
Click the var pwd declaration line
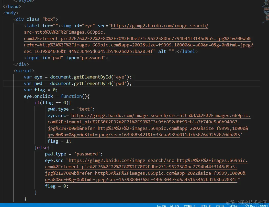[78, 83]
